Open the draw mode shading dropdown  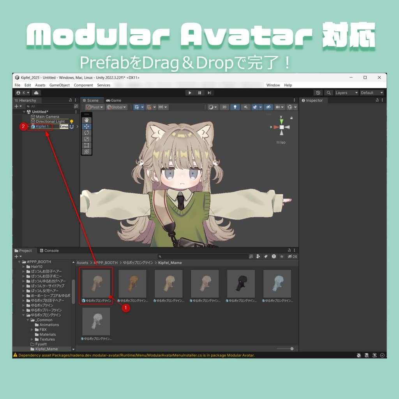(x=213, y=107)
